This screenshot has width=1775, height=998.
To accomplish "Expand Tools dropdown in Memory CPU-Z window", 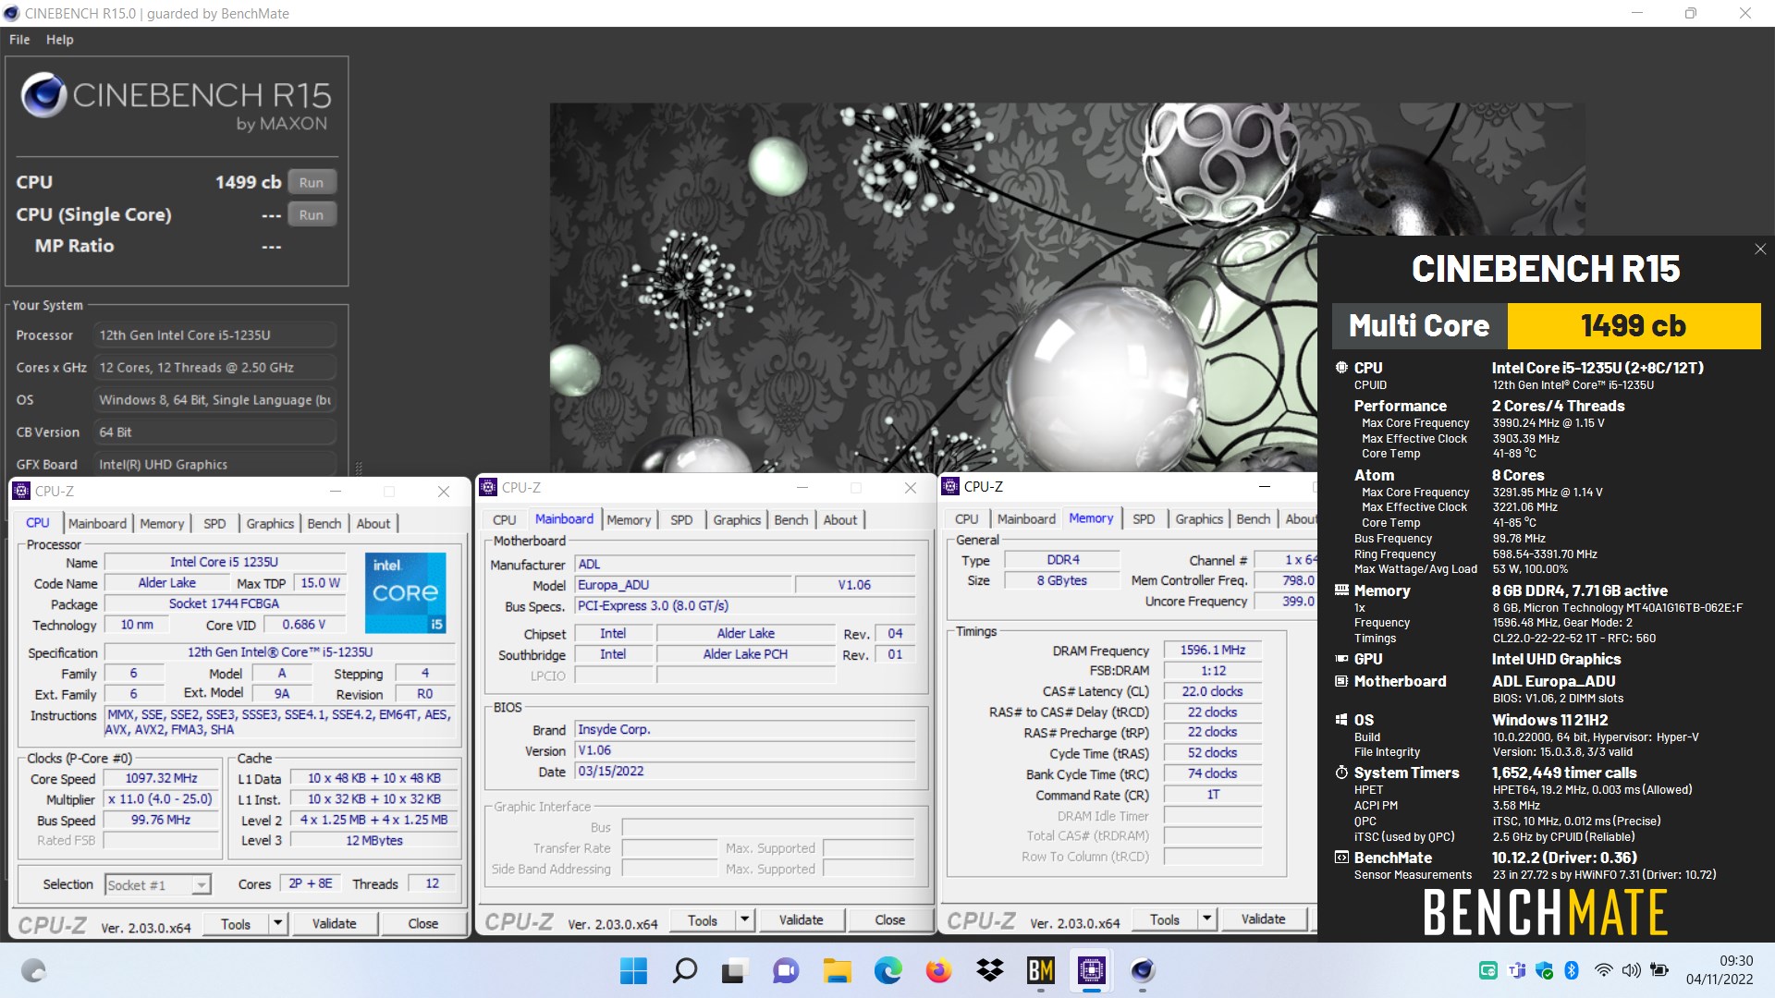I will [1206, 919].
